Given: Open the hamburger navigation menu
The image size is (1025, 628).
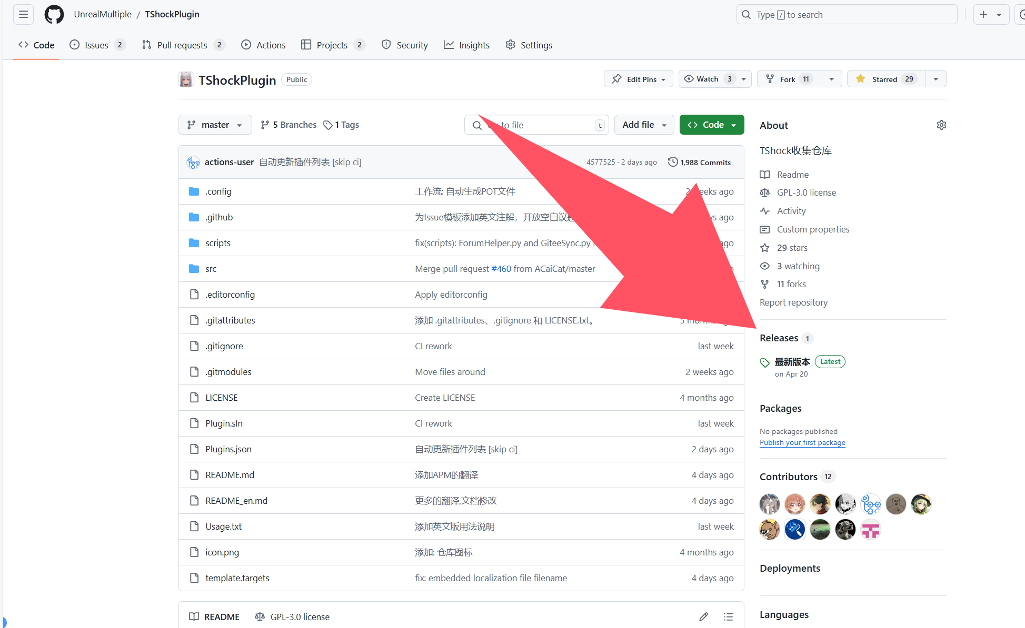Looking at the screenshot, I should (23, 15).
